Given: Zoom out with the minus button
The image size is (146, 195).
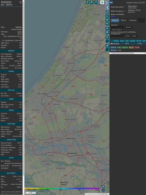Looking at the screenshot, I should coord(103,190).
